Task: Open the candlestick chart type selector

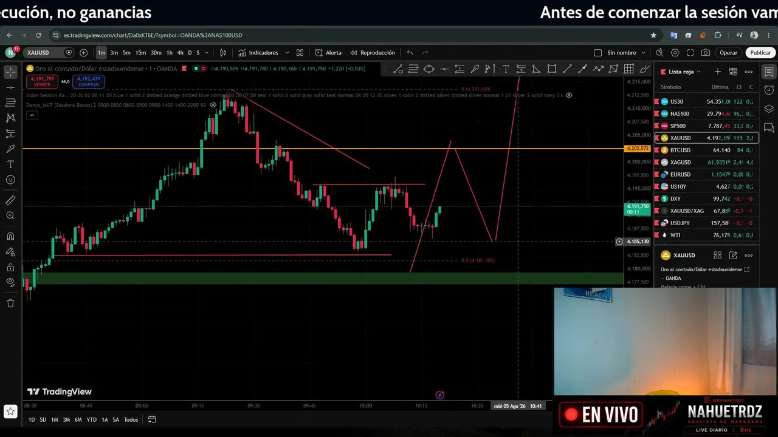Action: point(223,53)
